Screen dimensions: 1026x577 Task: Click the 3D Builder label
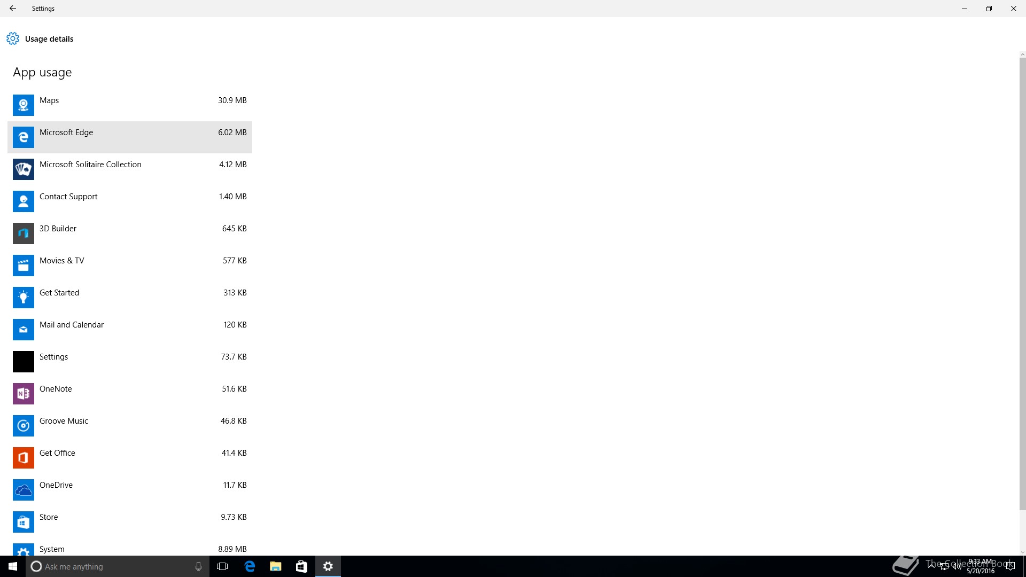(x=58, y=229)
